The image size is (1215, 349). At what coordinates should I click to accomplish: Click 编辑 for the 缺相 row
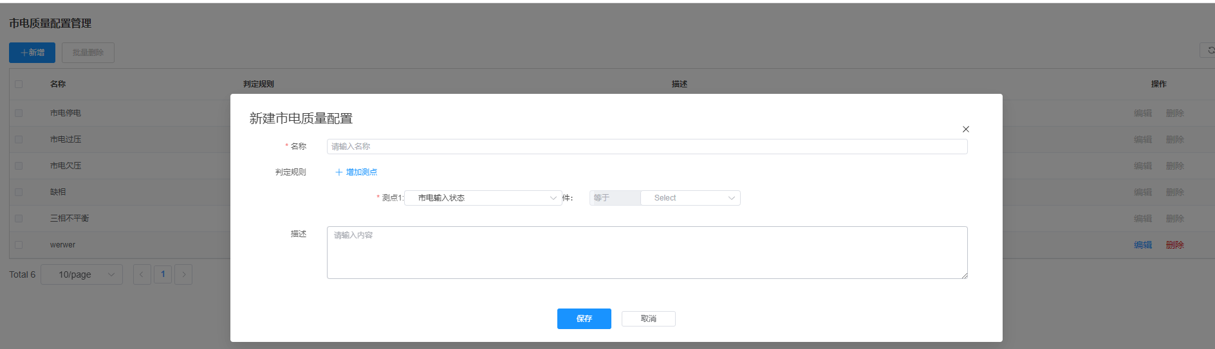coord(1143,192)
